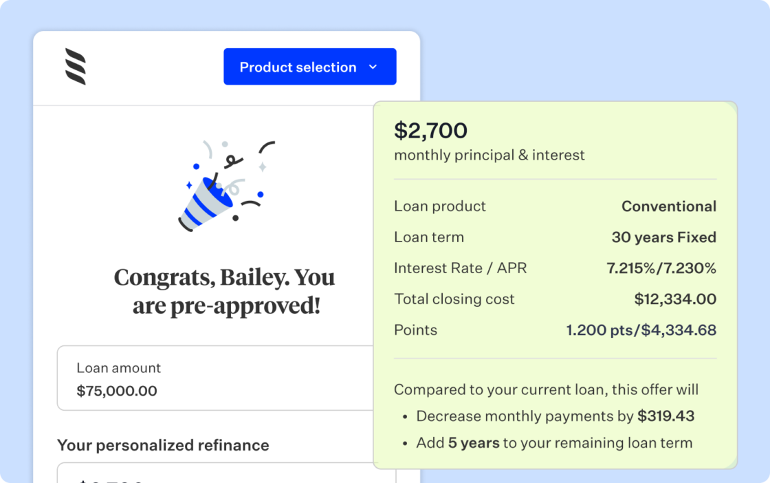Click the 5 years loan term bullet

[554, 443]
